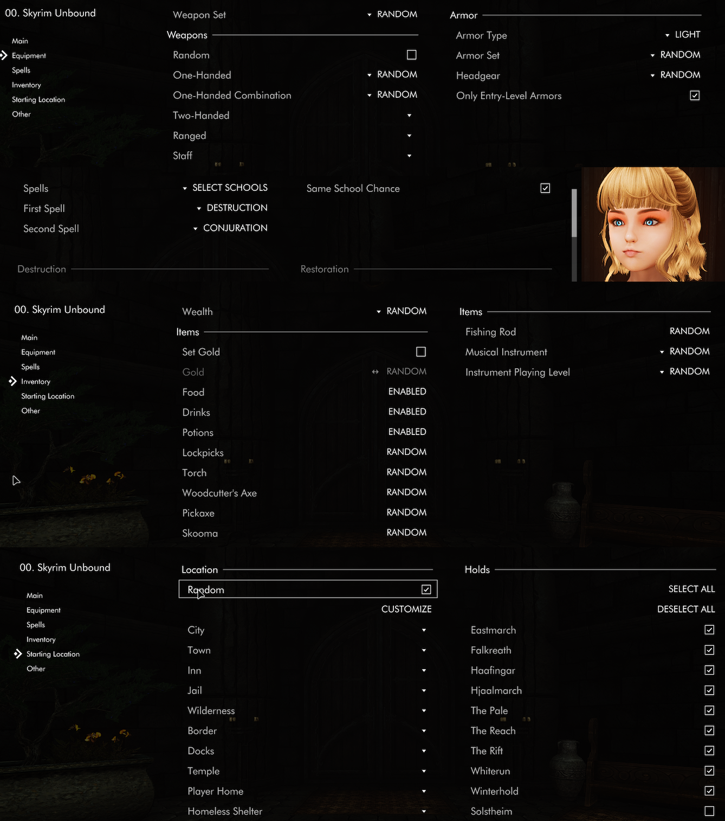Expand the Docks location dropdown
Screen dimensions: 725x821
(x=424, y=751)
